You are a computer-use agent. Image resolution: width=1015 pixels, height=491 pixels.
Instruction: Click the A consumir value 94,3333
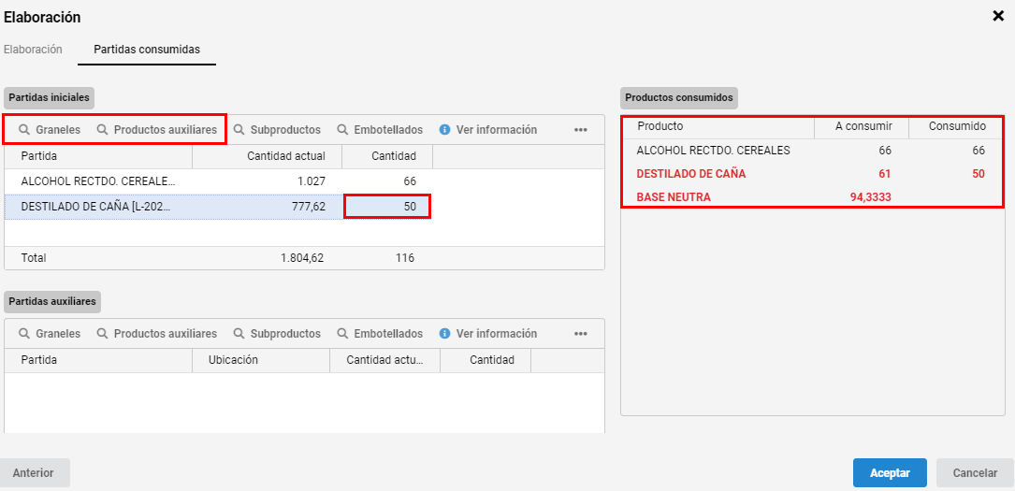871,197
